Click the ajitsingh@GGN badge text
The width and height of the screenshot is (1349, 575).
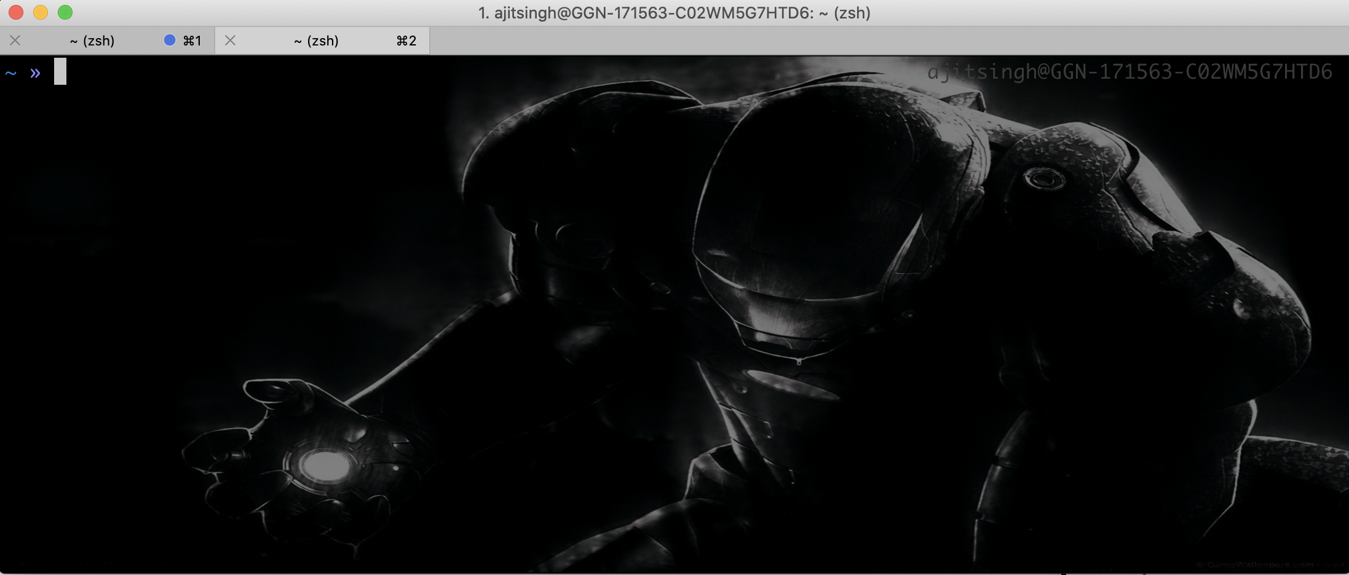click(x=1129, y=72)
